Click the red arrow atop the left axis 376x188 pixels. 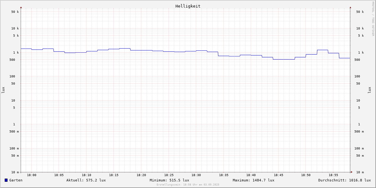pos(21,7)
